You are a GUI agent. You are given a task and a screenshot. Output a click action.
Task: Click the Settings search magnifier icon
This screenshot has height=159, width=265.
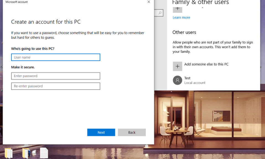160,13
